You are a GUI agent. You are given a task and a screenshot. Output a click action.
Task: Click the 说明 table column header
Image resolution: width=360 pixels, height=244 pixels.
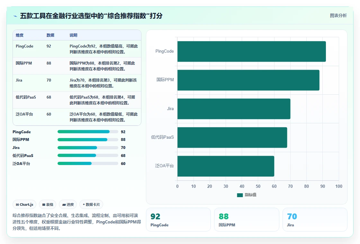click(74, 35)
